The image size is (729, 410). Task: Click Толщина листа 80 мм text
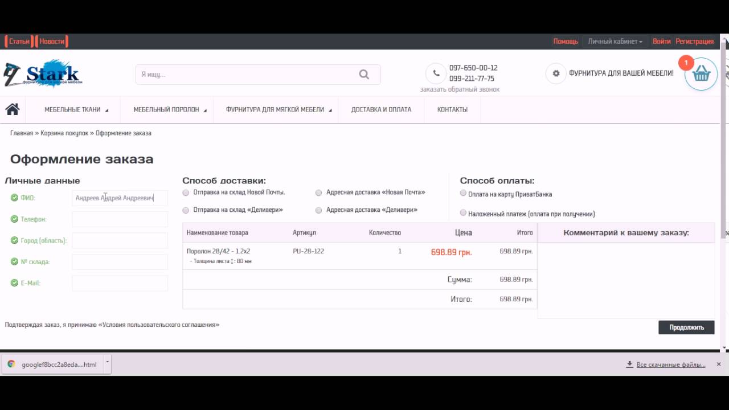point(221,261)
